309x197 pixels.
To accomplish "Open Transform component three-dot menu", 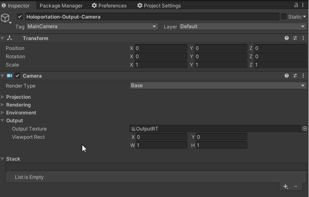I will pyautogui.click(x=303, y=38).
